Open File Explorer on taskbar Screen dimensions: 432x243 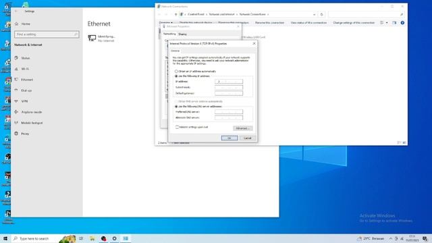[x=92, y=238]
